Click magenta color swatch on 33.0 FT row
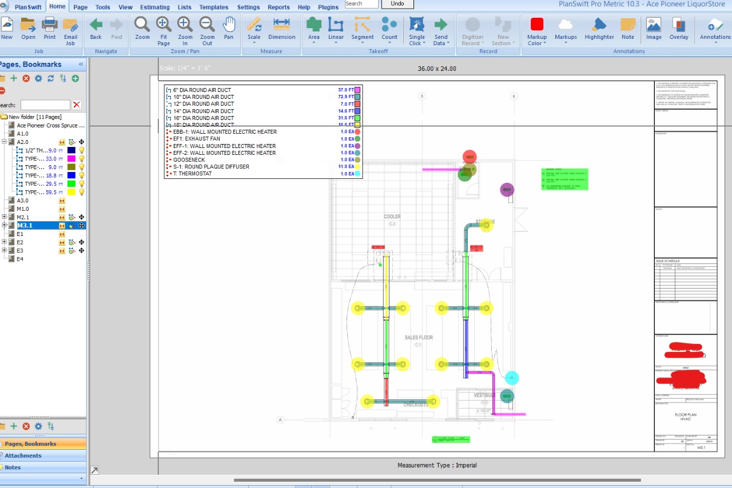 pos(71,159)
